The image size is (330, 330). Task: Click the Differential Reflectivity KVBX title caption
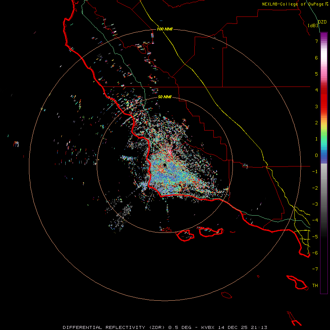click(165, 327)
